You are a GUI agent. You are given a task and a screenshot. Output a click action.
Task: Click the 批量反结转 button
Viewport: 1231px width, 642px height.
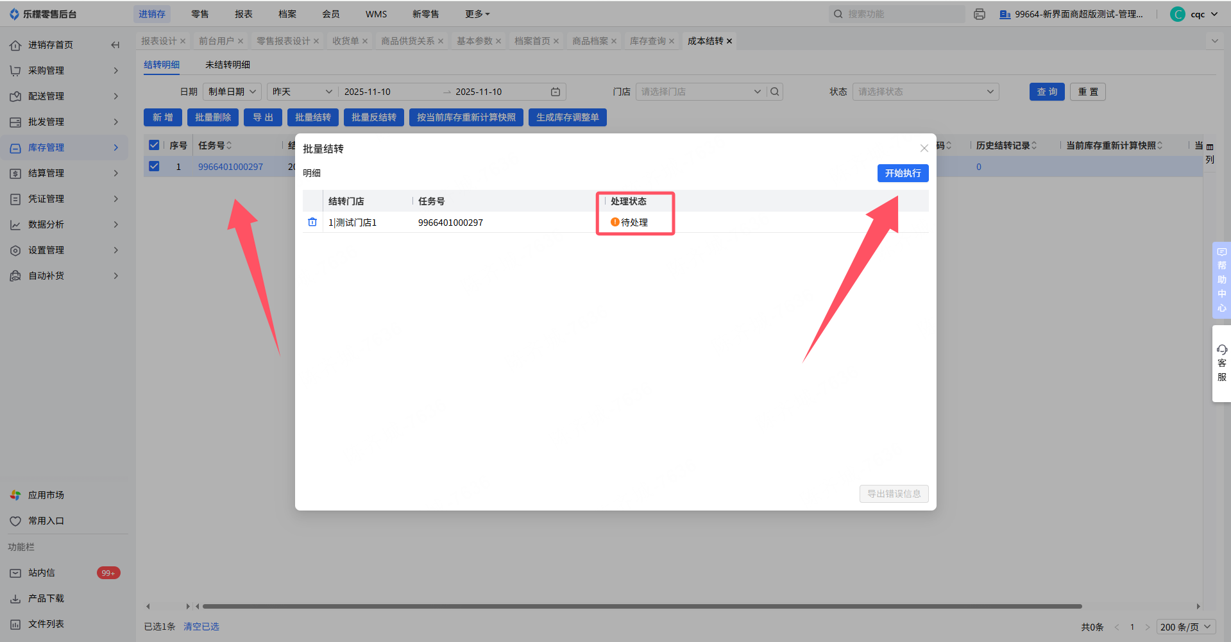(374, 117)
